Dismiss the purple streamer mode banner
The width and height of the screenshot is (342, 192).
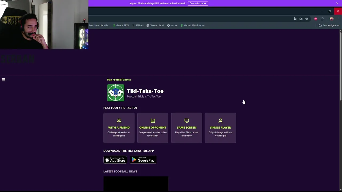337,3
